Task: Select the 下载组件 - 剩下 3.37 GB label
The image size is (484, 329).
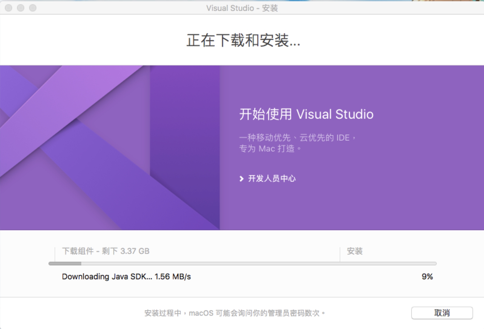Action: (106, 251)
